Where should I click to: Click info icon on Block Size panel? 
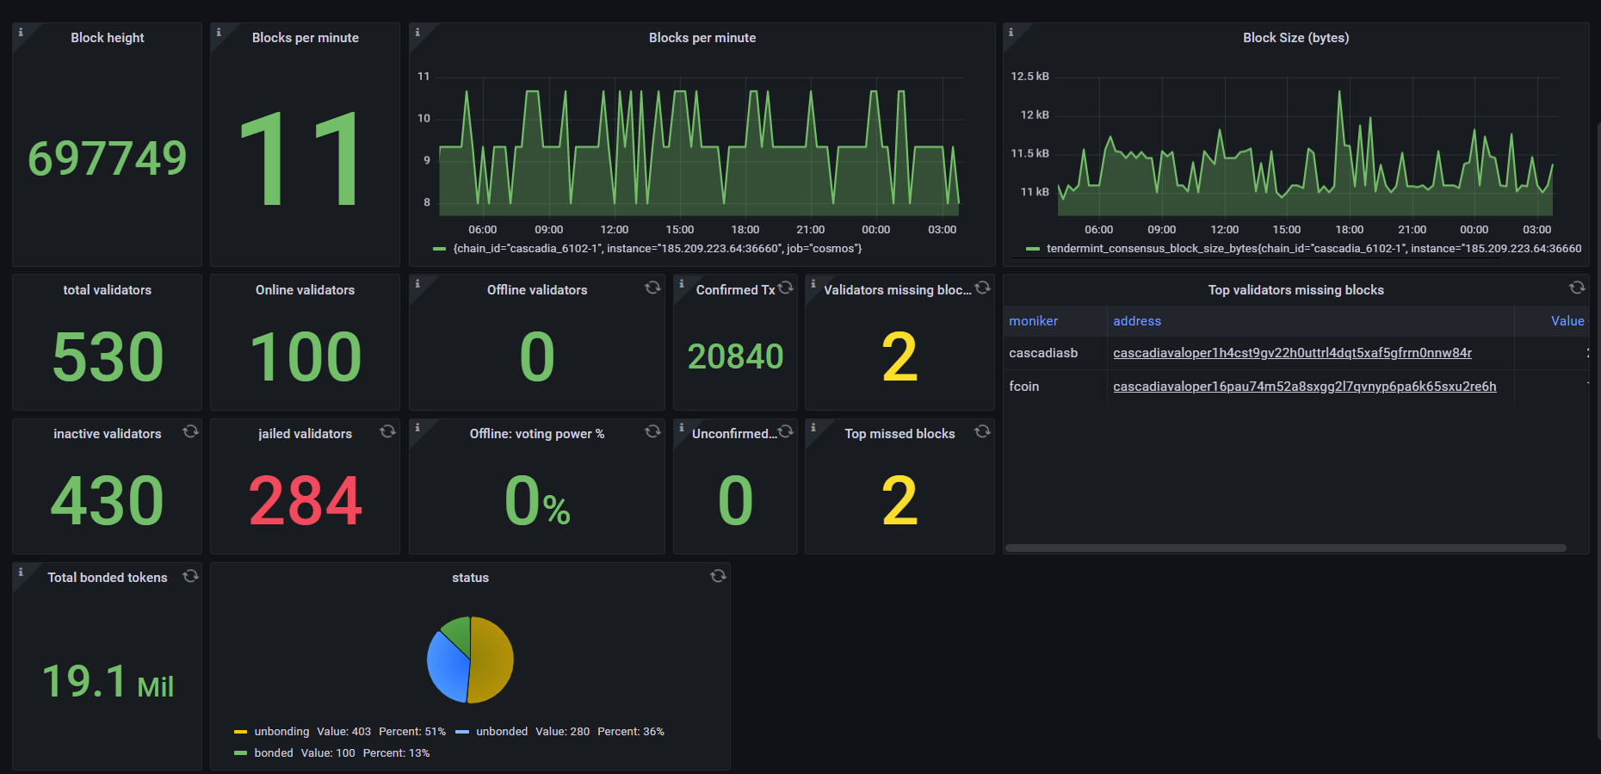[x=1011, y=32]
